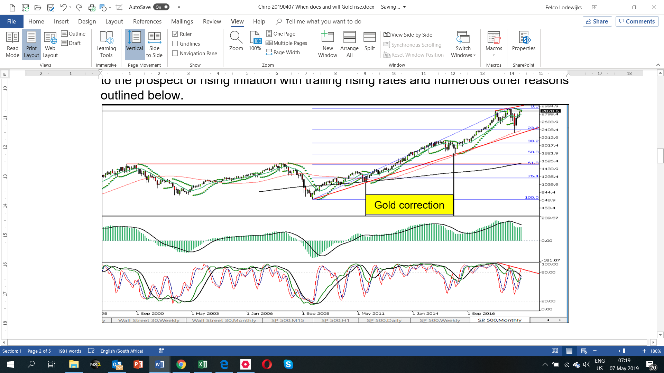Open the Macros dropdown arrow
Screen dimensions: 664x373
click(494, 55)
